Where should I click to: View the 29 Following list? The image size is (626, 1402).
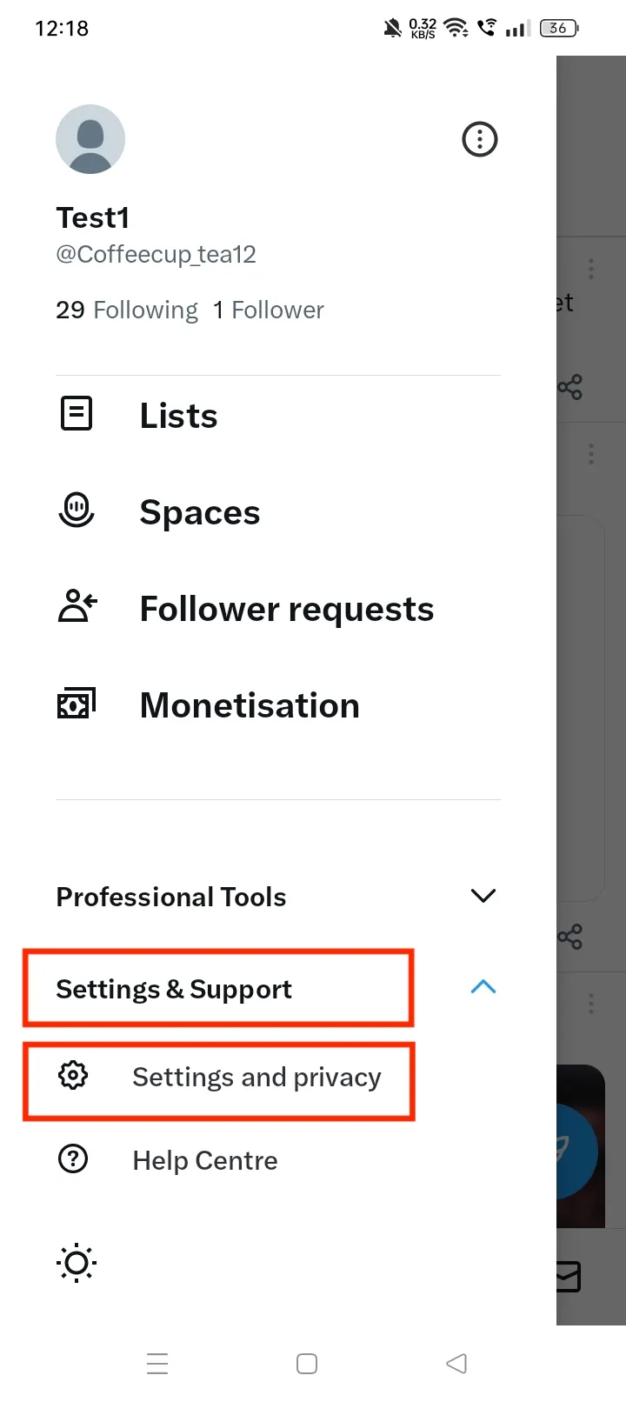click(127, 310)
